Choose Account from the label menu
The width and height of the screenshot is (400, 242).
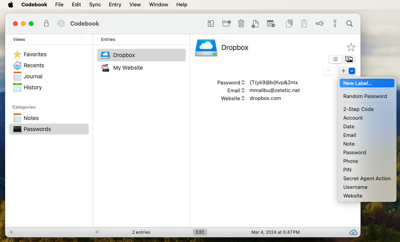(367, 118)
